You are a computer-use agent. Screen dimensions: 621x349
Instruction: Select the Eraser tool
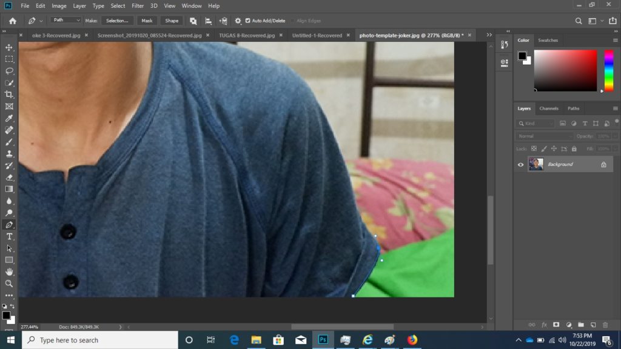[9, 178]
